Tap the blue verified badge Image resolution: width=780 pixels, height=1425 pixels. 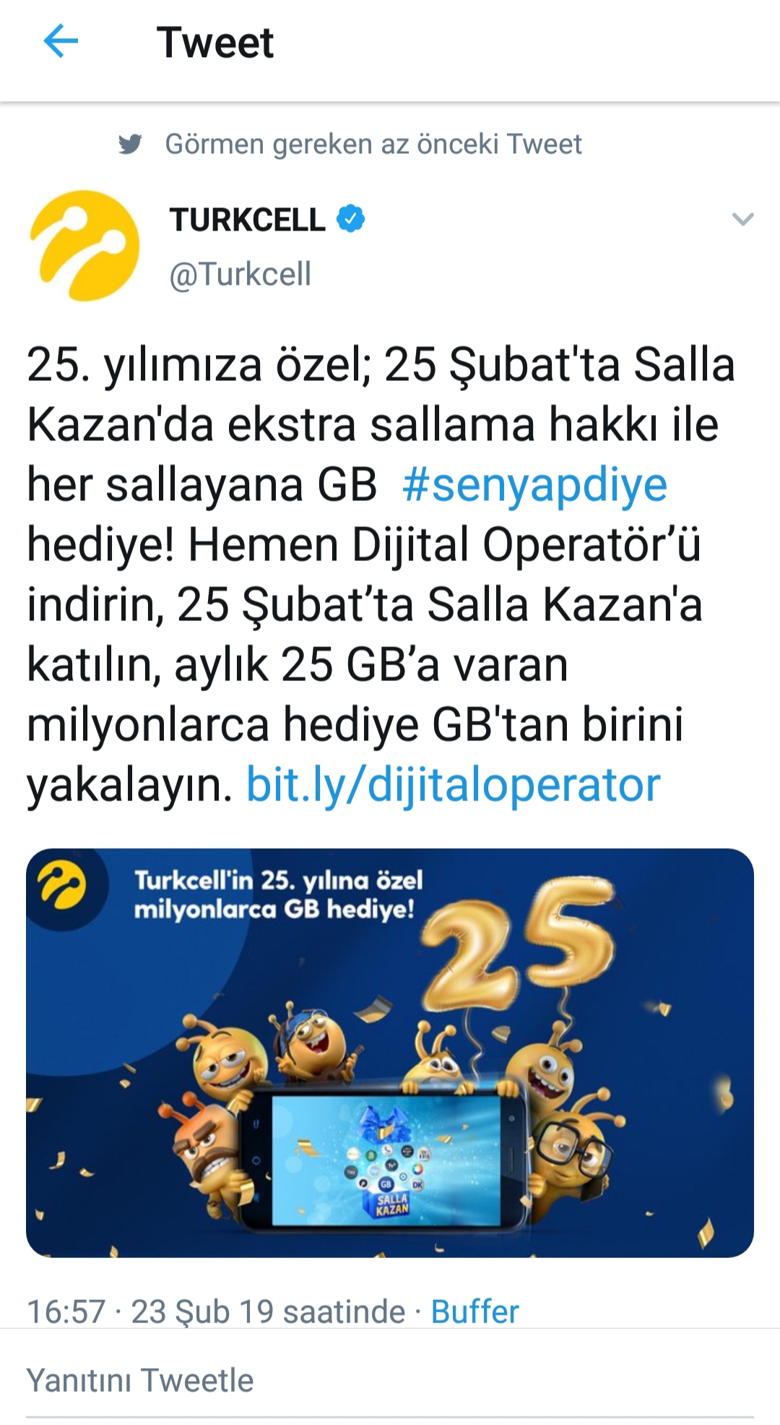click(x=351, y=219)
